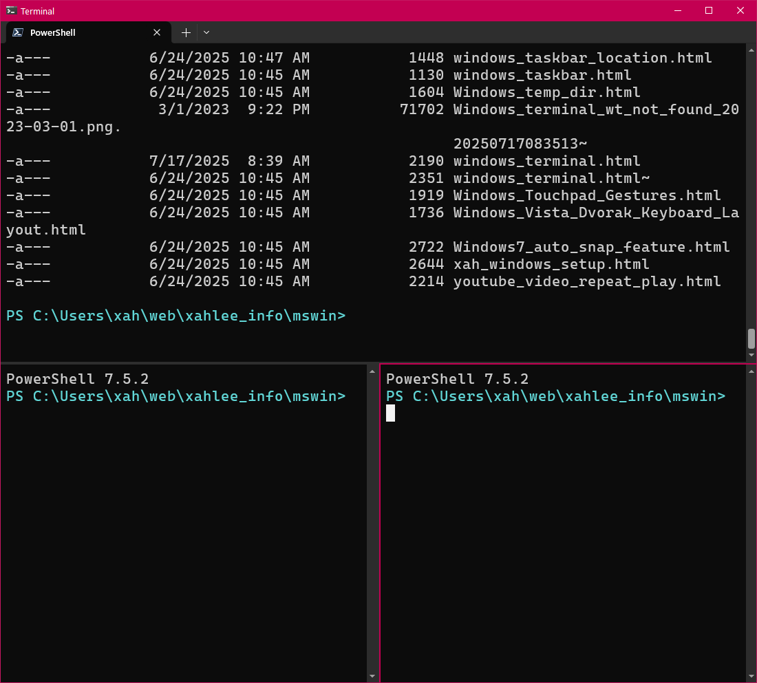The height and width of the screenshot is (683, 757).
Task: Click the 7/17/2025 8:39 AM date
Action: tap(229, 161)
